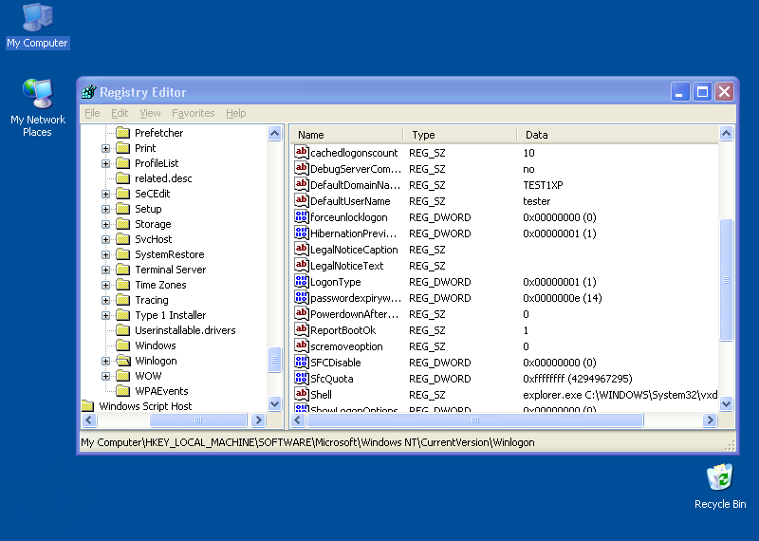Expand the Terminal Server key

tap(105, 270)
